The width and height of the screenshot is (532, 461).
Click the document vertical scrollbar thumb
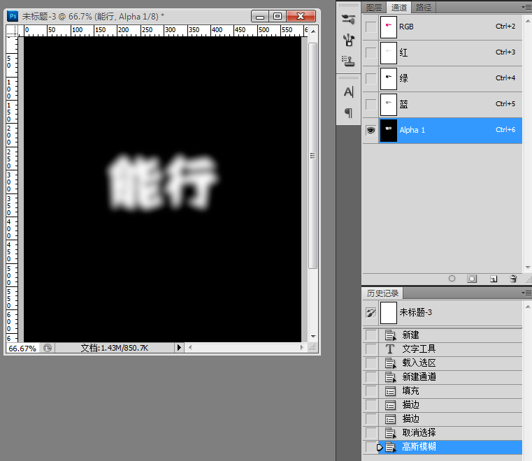click(x=312, y=156)
